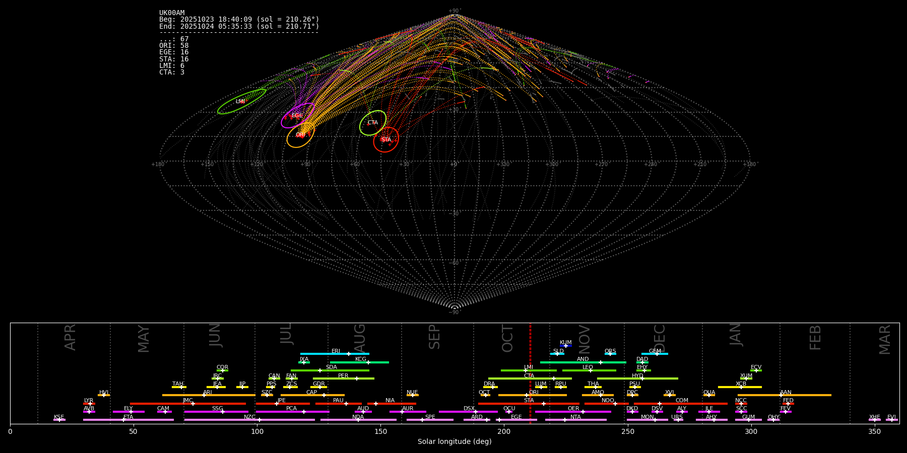The height and width of the screenshot is (453, 907).
Task: Click the LEO shower bar in the timeline
Action: [x=589, y=370]
